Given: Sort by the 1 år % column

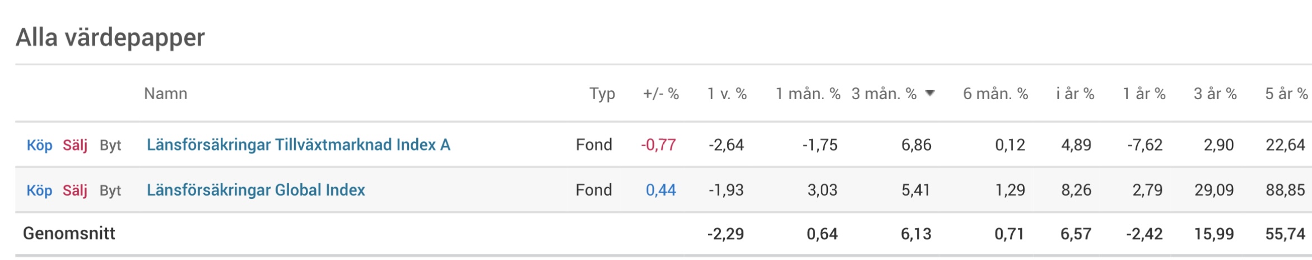Looking at the screenshot, I should pos(1143,94).
